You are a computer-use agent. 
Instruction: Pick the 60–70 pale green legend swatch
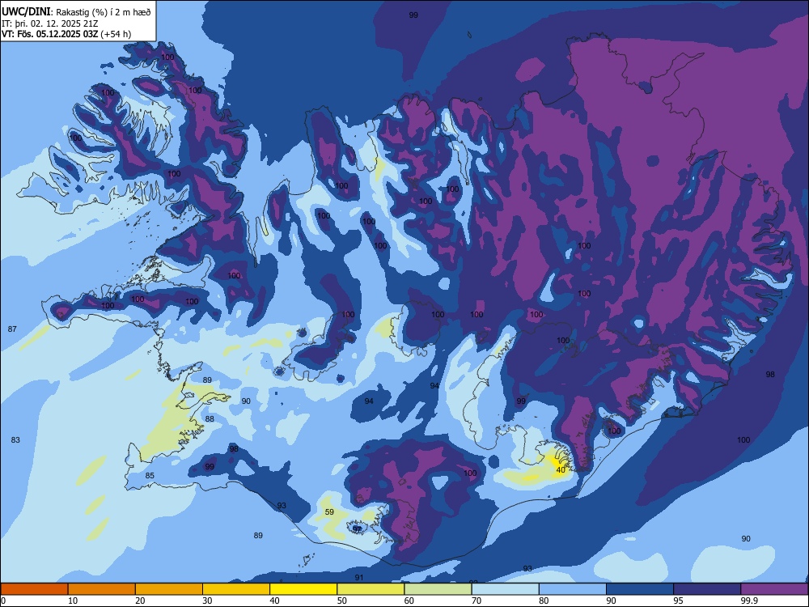(x=438, y=589)
